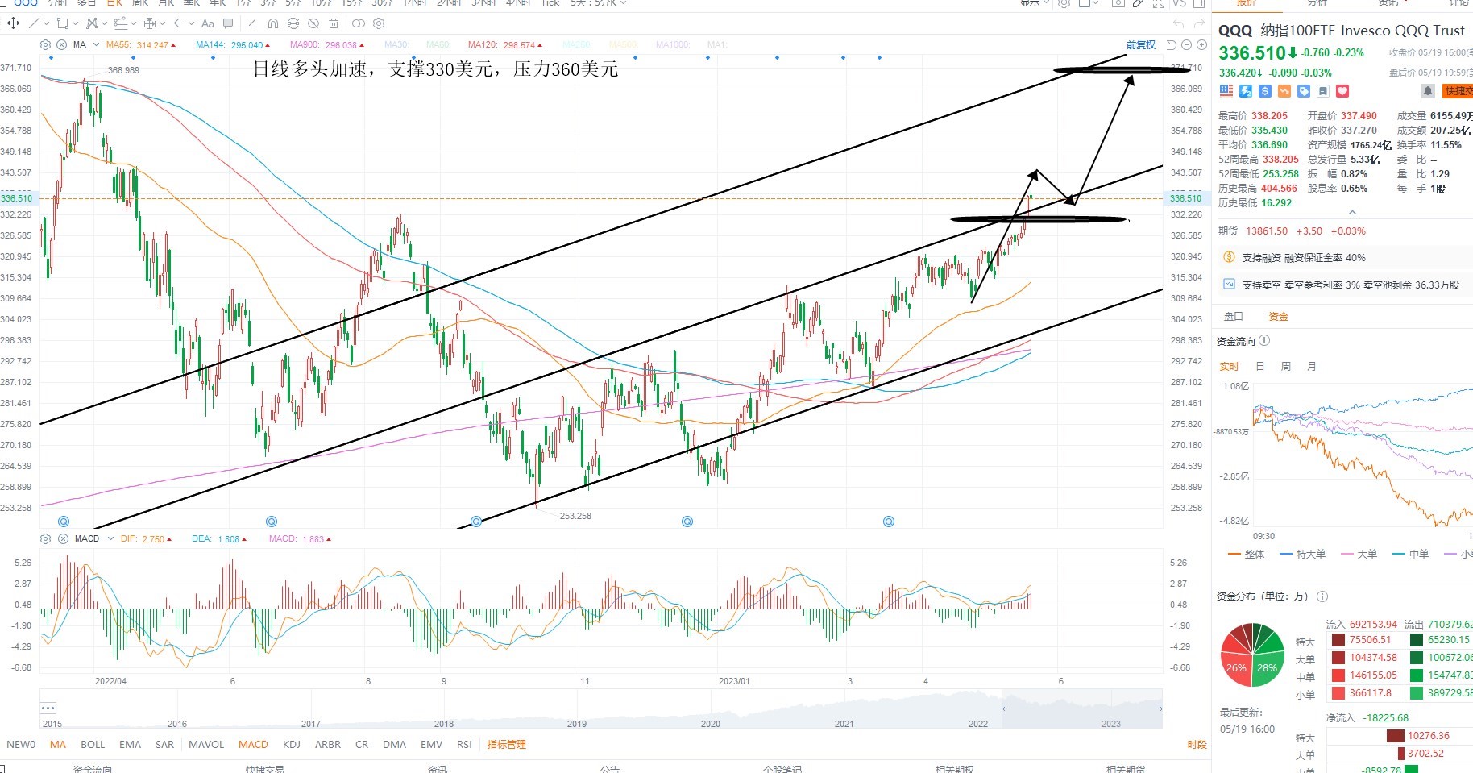Toggle the MACD indicator at bottom
The height and width of the screenshot is (773, 1473).
pos(253,744)
